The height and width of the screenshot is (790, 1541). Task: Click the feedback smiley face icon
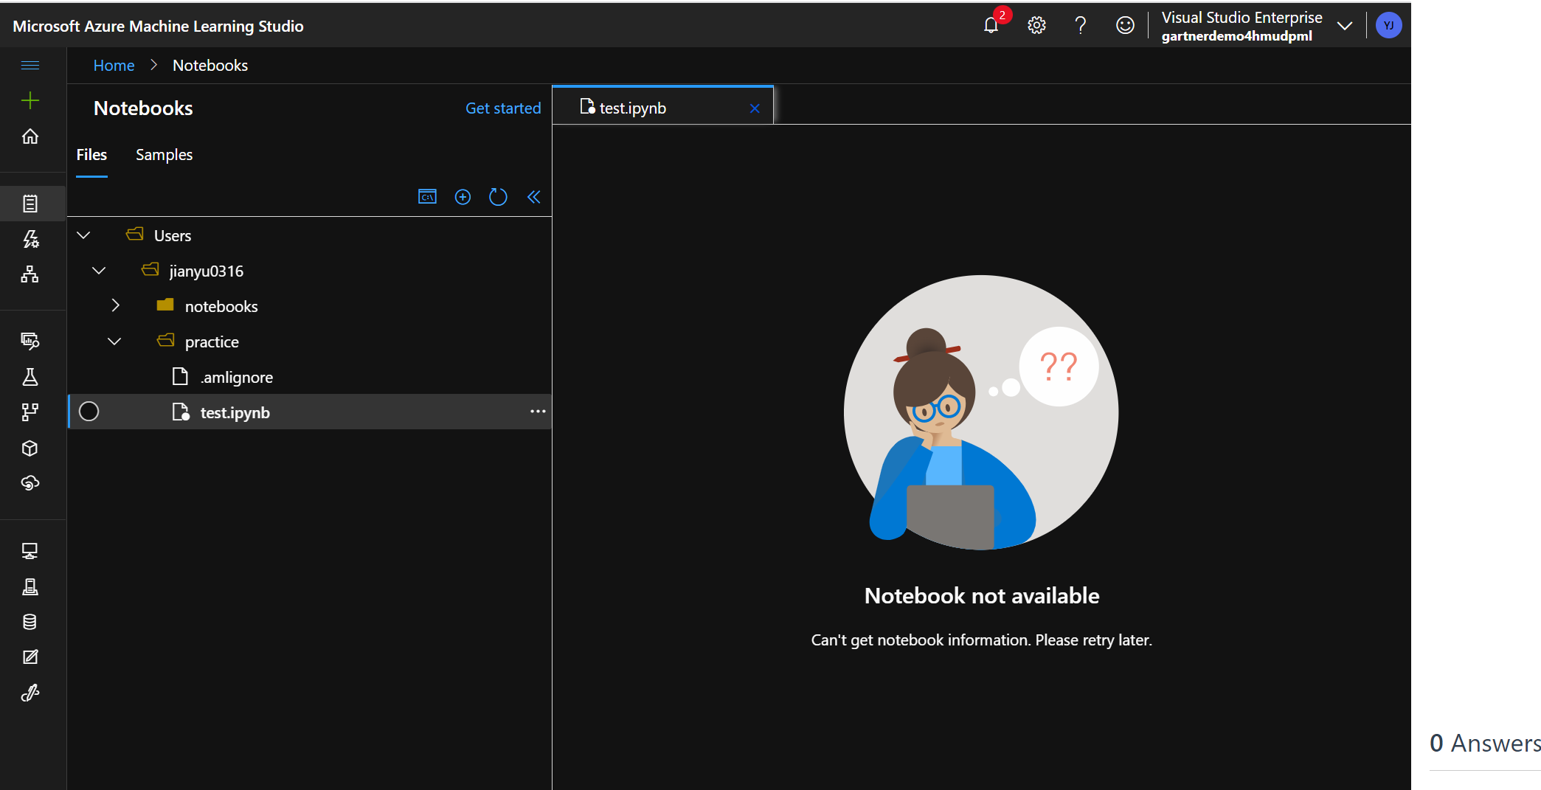point(1125,25)
